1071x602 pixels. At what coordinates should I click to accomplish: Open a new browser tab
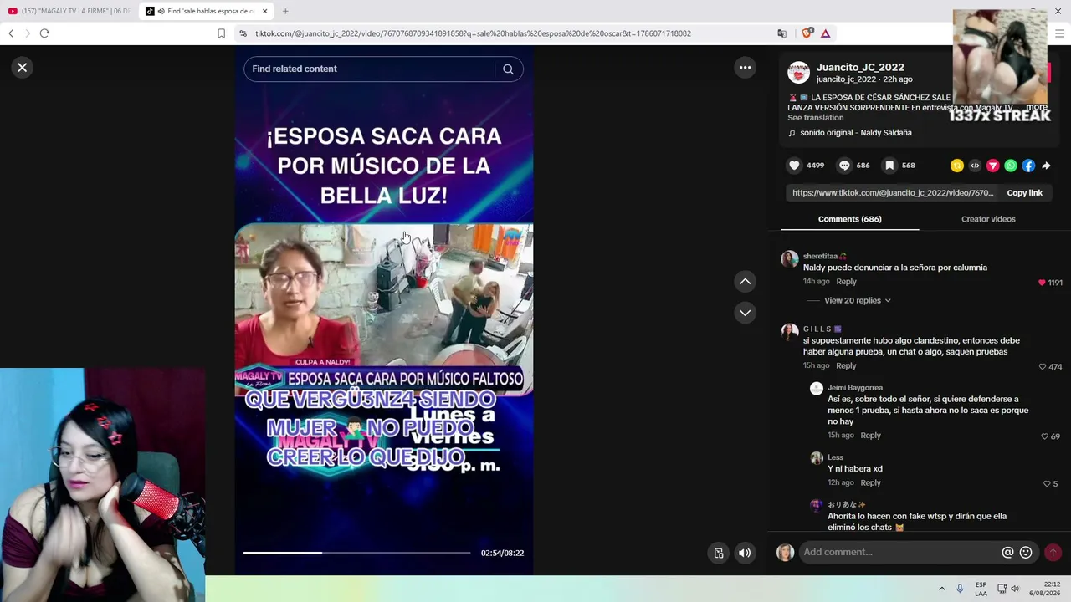[x=285, y=11]
